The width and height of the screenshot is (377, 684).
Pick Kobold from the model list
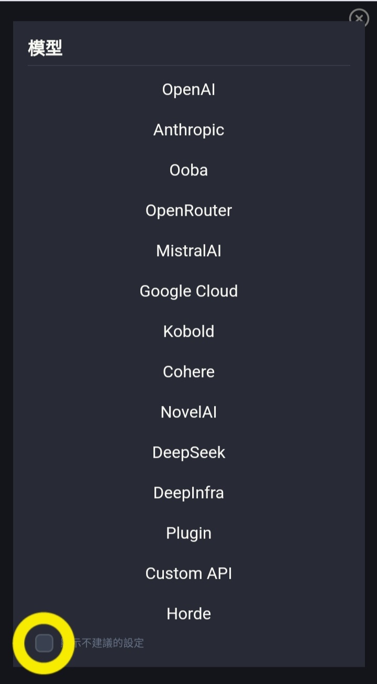188,332
